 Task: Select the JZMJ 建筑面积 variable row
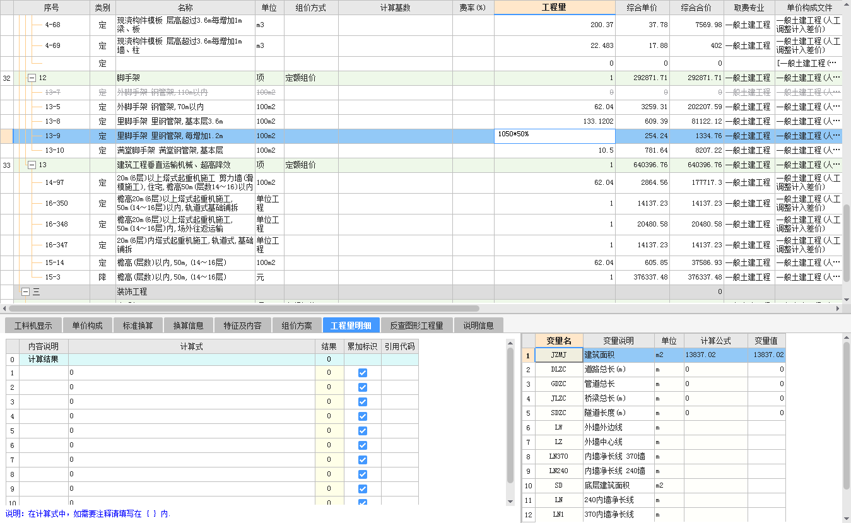654,355
